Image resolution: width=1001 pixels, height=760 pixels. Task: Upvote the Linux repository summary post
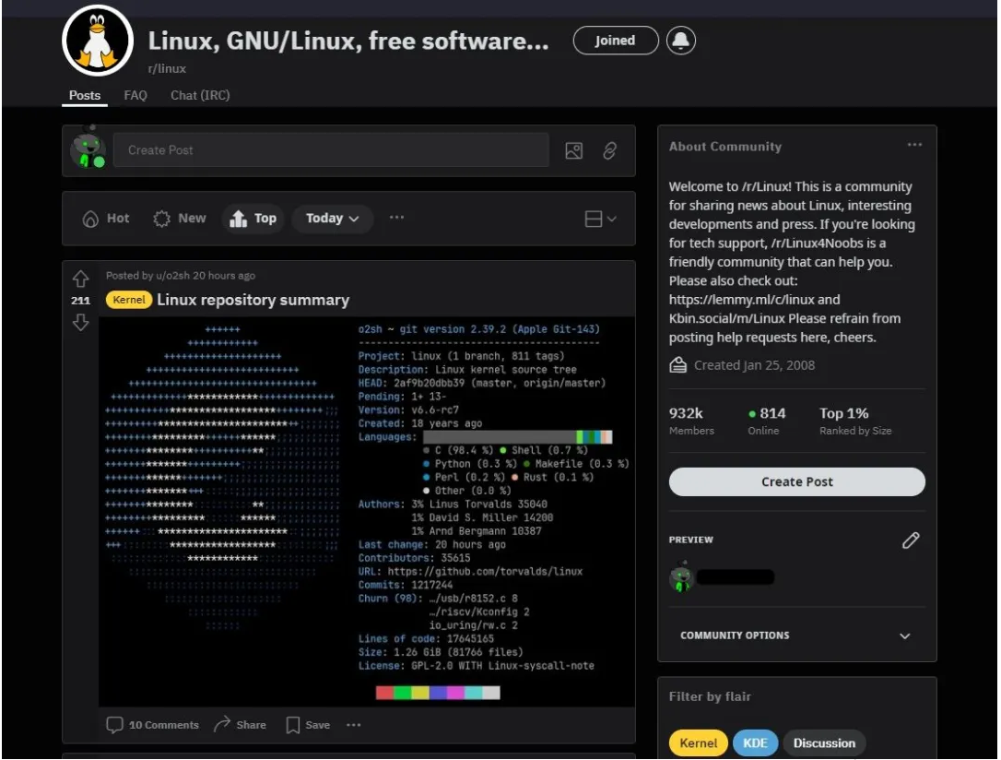(x=81, y=278)
